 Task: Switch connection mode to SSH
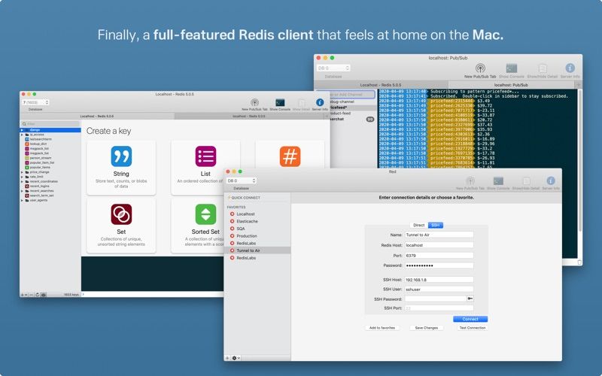click(436, 225)
